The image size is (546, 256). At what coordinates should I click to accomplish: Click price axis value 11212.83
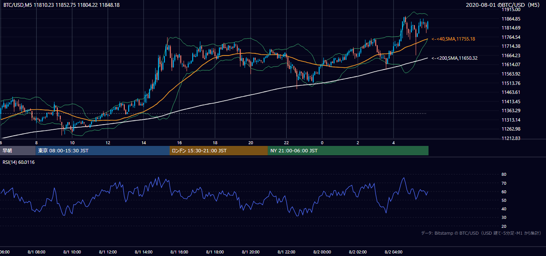[511, 138]
